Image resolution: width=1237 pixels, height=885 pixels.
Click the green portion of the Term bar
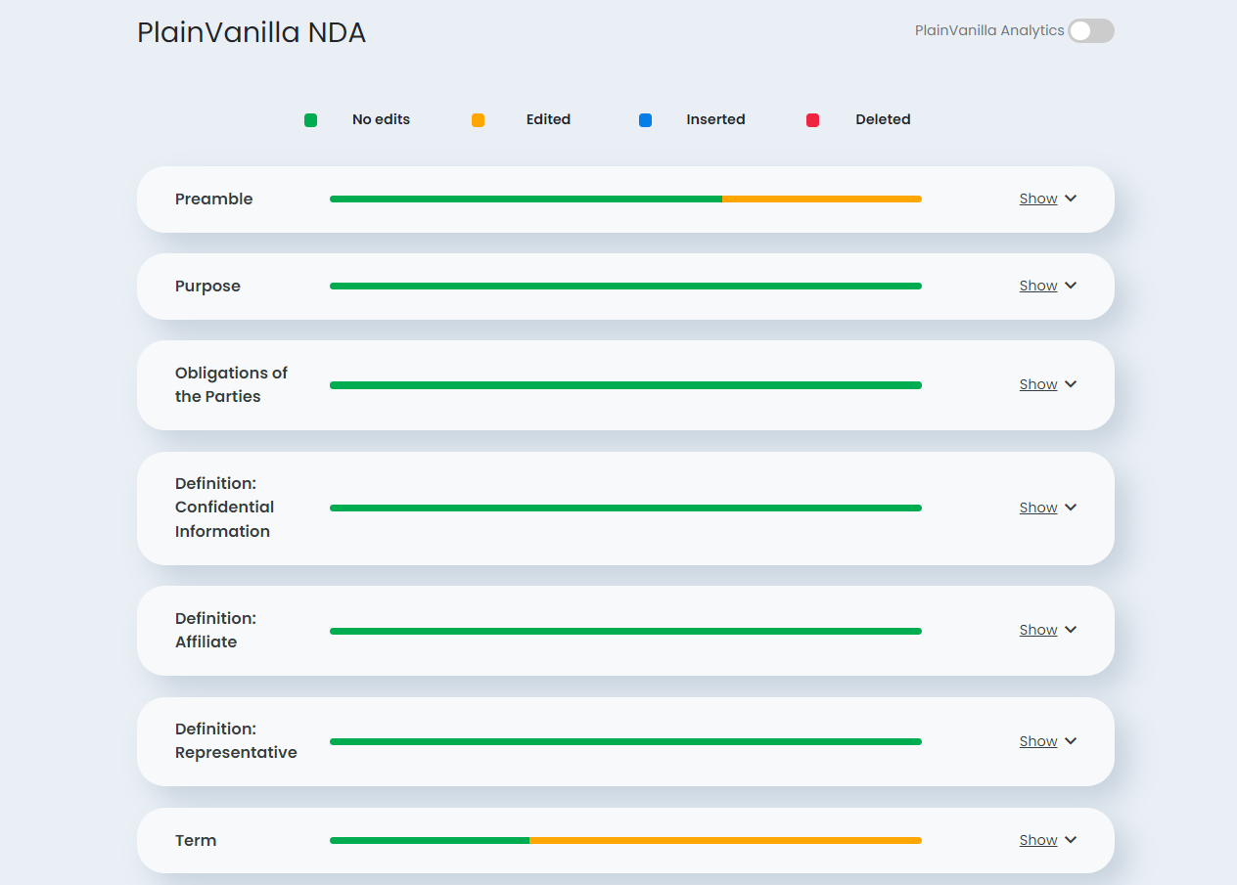pos(430,841)
